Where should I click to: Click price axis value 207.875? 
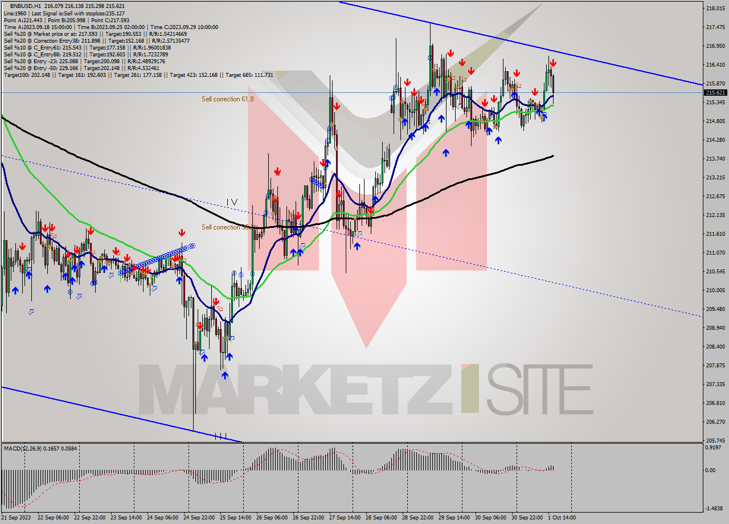(x=715, y=366)
